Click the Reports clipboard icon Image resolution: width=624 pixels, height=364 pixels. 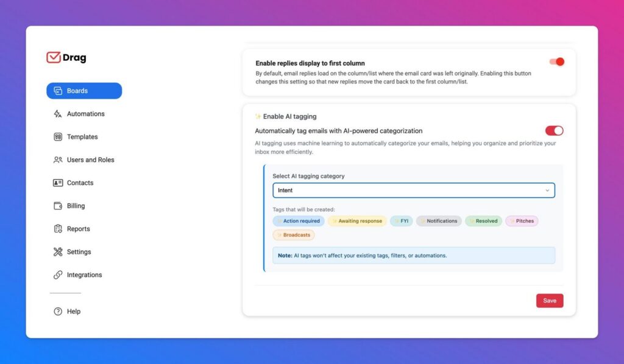click(58, 229)
